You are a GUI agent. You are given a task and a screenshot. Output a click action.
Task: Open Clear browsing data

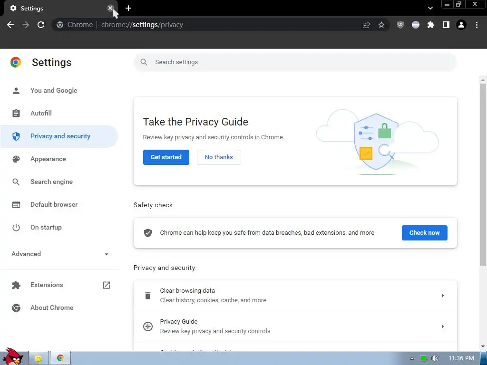point(295,296)
